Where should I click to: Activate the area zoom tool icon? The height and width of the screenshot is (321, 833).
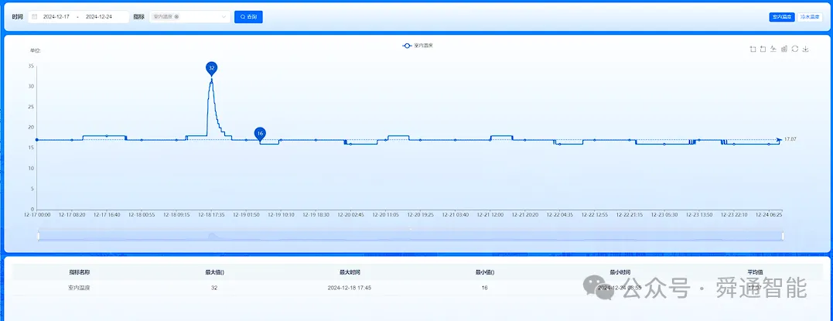(x=753, y=49)
